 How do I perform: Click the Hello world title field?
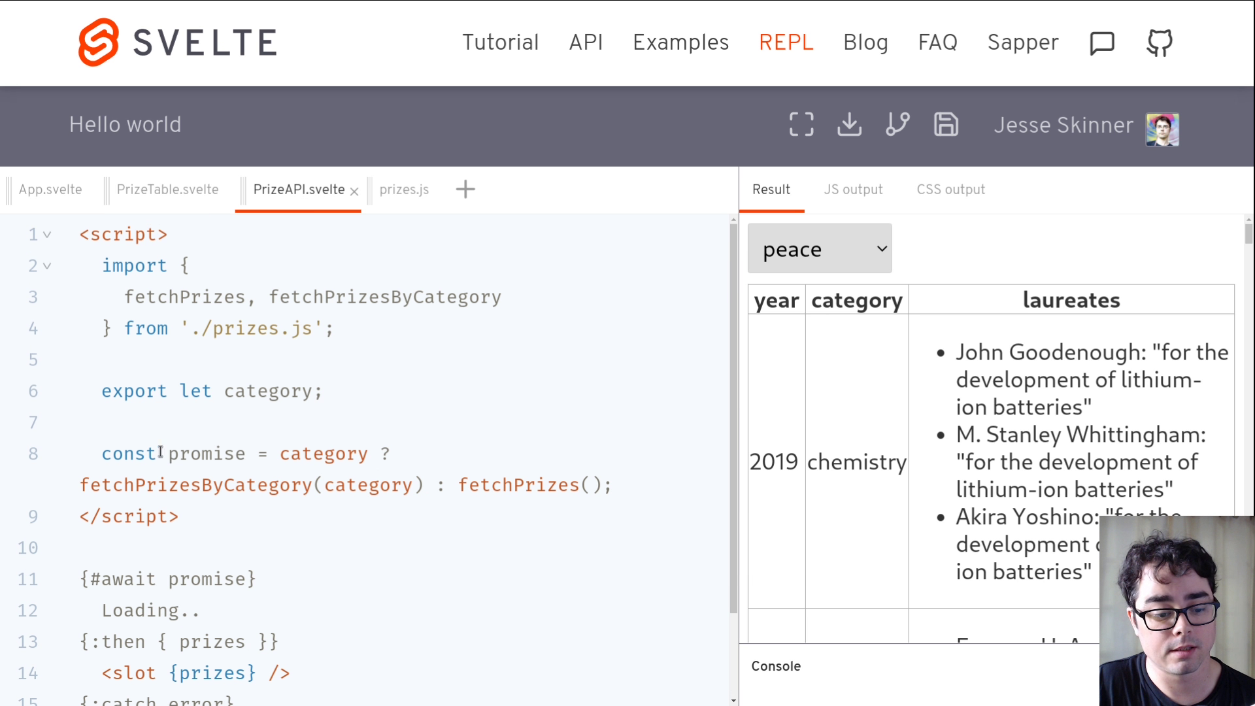125,124
